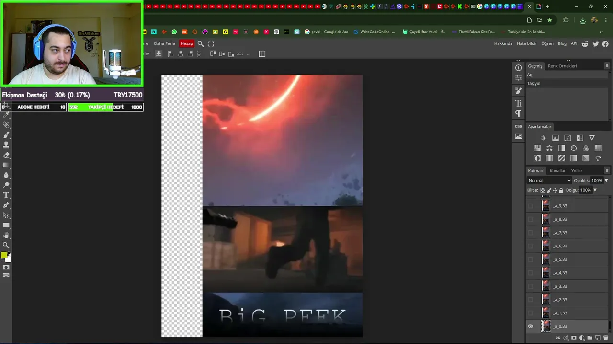Switch to the Kanallar tab
The width and height of the screenshot is (613, 344).
point(557,171)
